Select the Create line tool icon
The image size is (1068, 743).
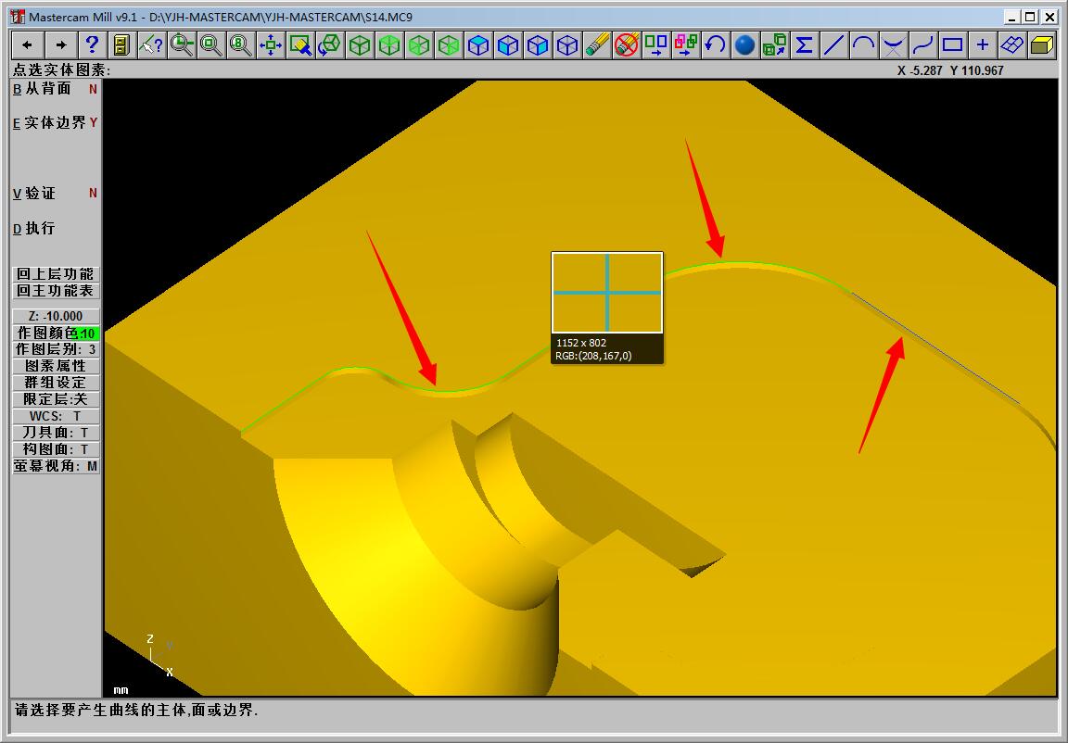click(833, 44)
